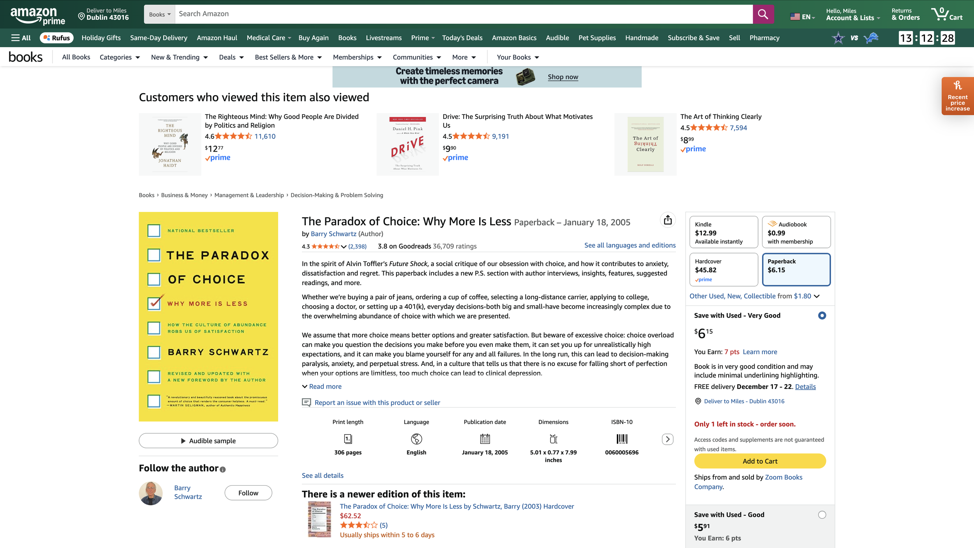974x548 pixels.
Task: Click the Amazon Prime logo
Action: 37,16
